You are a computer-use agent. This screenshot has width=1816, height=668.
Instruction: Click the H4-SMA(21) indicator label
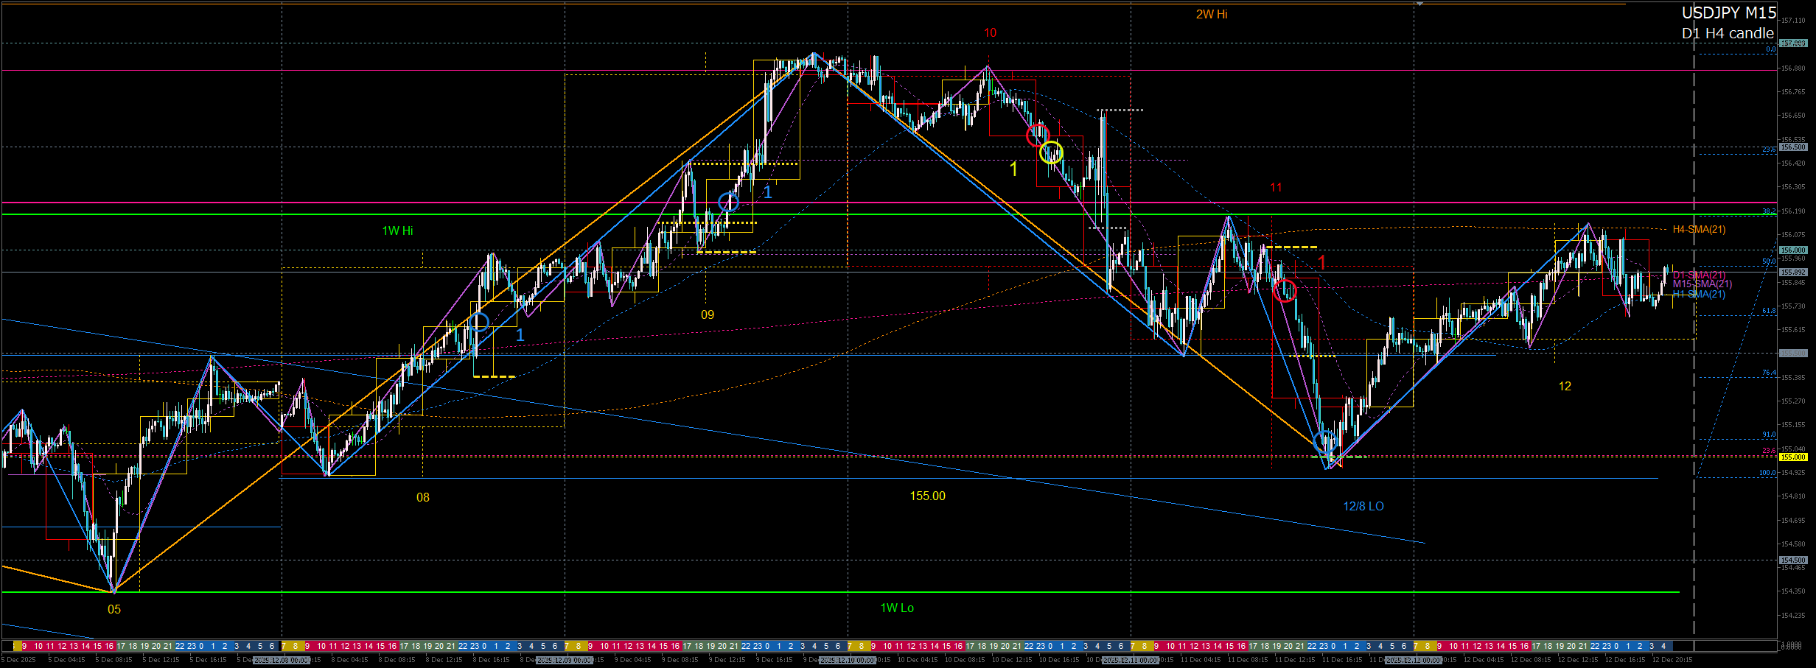(x=1698, y=230)
